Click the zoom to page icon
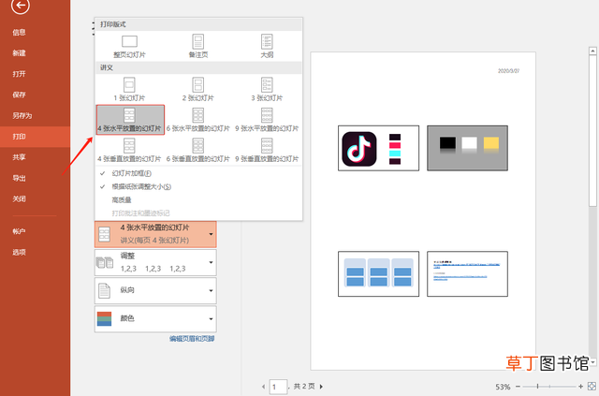The height and width of the screenshot is (396, 599). [x=592, y=386]
